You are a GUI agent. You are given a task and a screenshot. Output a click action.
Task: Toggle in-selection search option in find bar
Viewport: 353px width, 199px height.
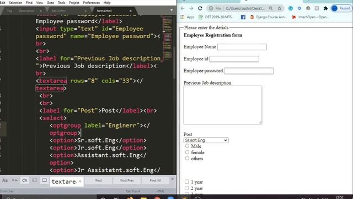tap(34, 181)
